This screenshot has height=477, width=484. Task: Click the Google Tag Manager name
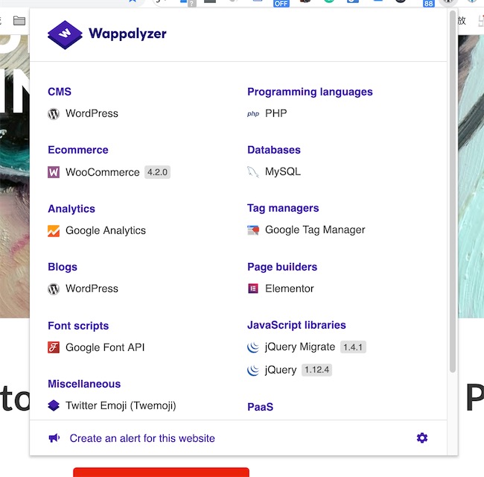315,230
